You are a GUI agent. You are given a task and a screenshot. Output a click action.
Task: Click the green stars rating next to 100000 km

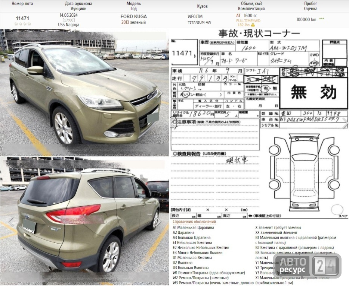click(x=322, y=19)
